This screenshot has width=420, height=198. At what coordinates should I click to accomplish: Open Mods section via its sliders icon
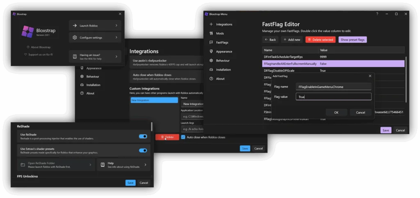pyautogui.click(x=211, y=33)
